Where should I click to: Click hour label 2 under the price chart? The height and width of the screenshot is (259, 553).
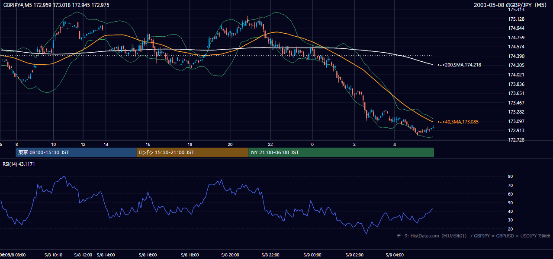354,144
